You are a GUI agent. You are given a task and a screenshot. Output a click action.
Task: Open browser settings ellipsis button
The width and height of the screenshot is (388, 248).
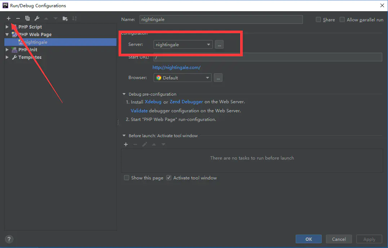pos(218,78)
